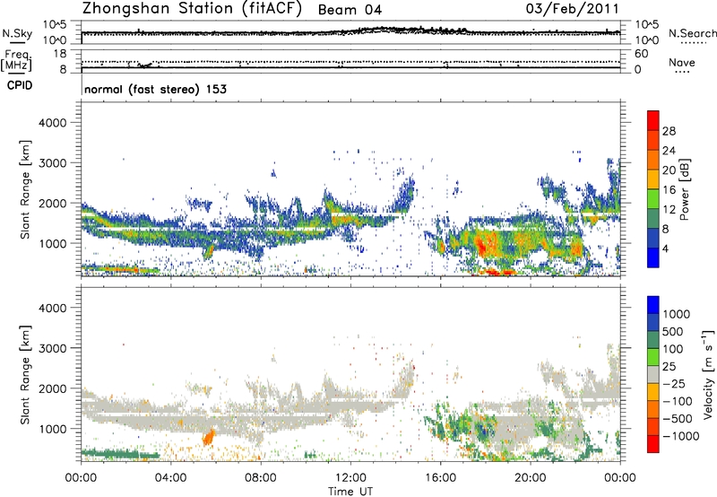Click the "12" tick on Power colorbar
The image size is (717, 497).
click(669, 210)
